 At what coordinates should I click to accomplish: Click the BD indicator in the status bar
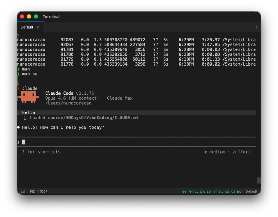pos(239,192)
